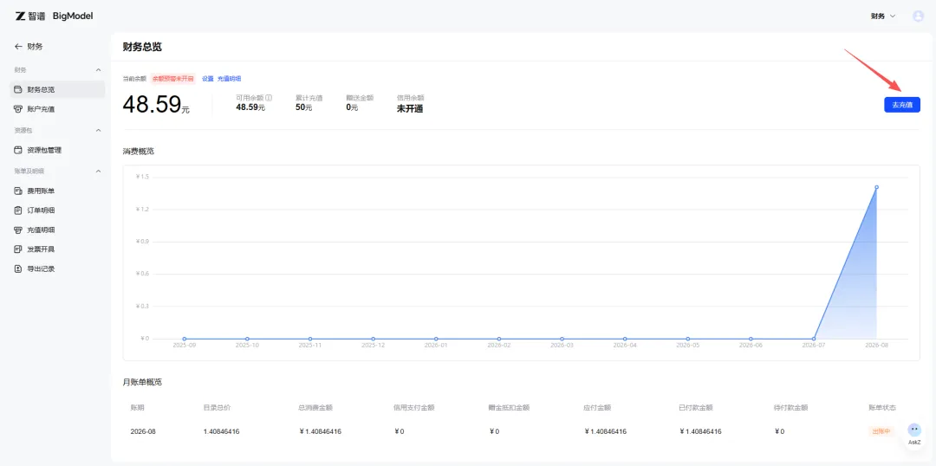Click the 2026-08 data point on chart

pyautogui.click(x=876, y=187)
